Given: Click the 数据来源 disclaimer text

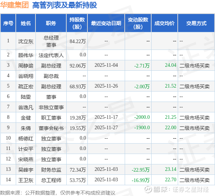Looking at the screenshot, I should (x=58, y=193).
